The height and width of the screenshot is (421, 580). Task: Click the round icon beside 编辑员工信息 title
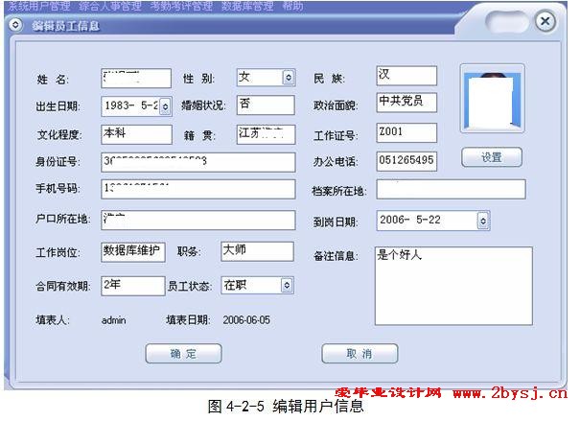click(15, 24)
